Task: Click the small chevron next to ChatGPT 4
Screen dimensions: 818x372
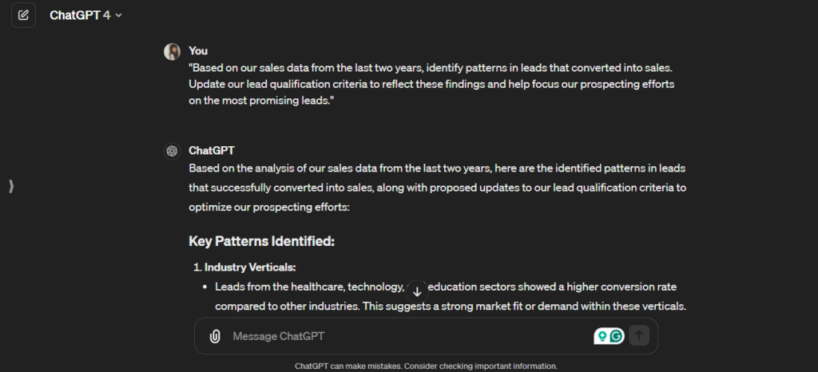Action: coord(119,16)
